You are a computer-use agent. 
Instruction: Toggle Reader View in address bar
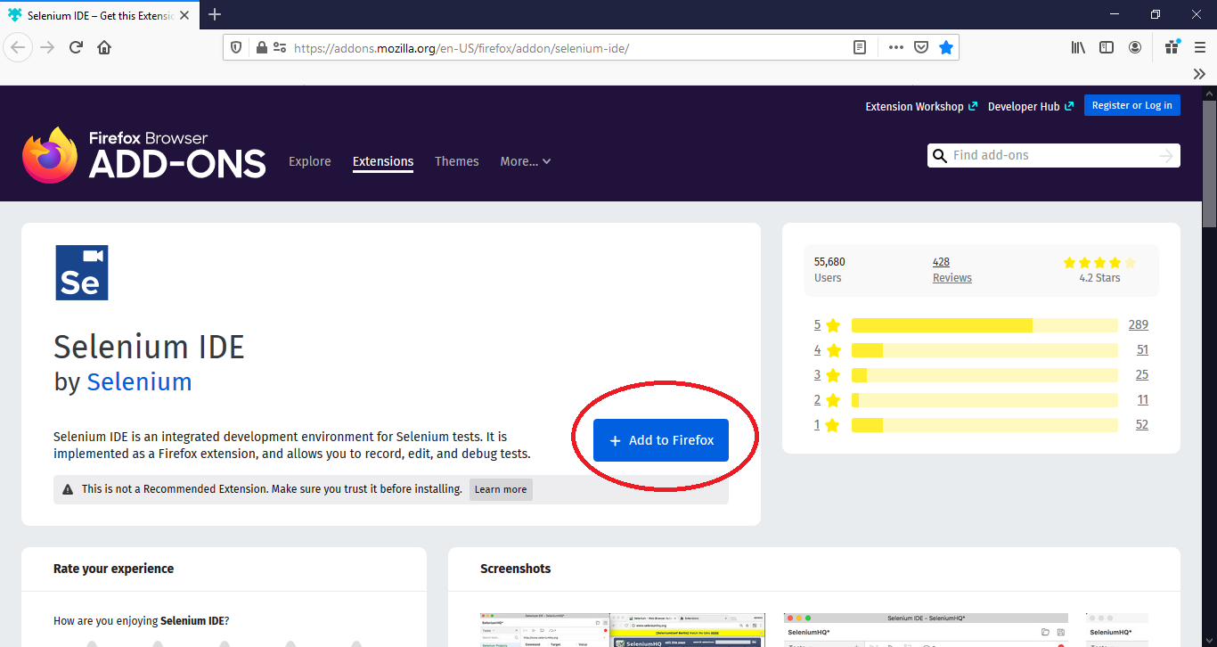click(x=860, y=48)
